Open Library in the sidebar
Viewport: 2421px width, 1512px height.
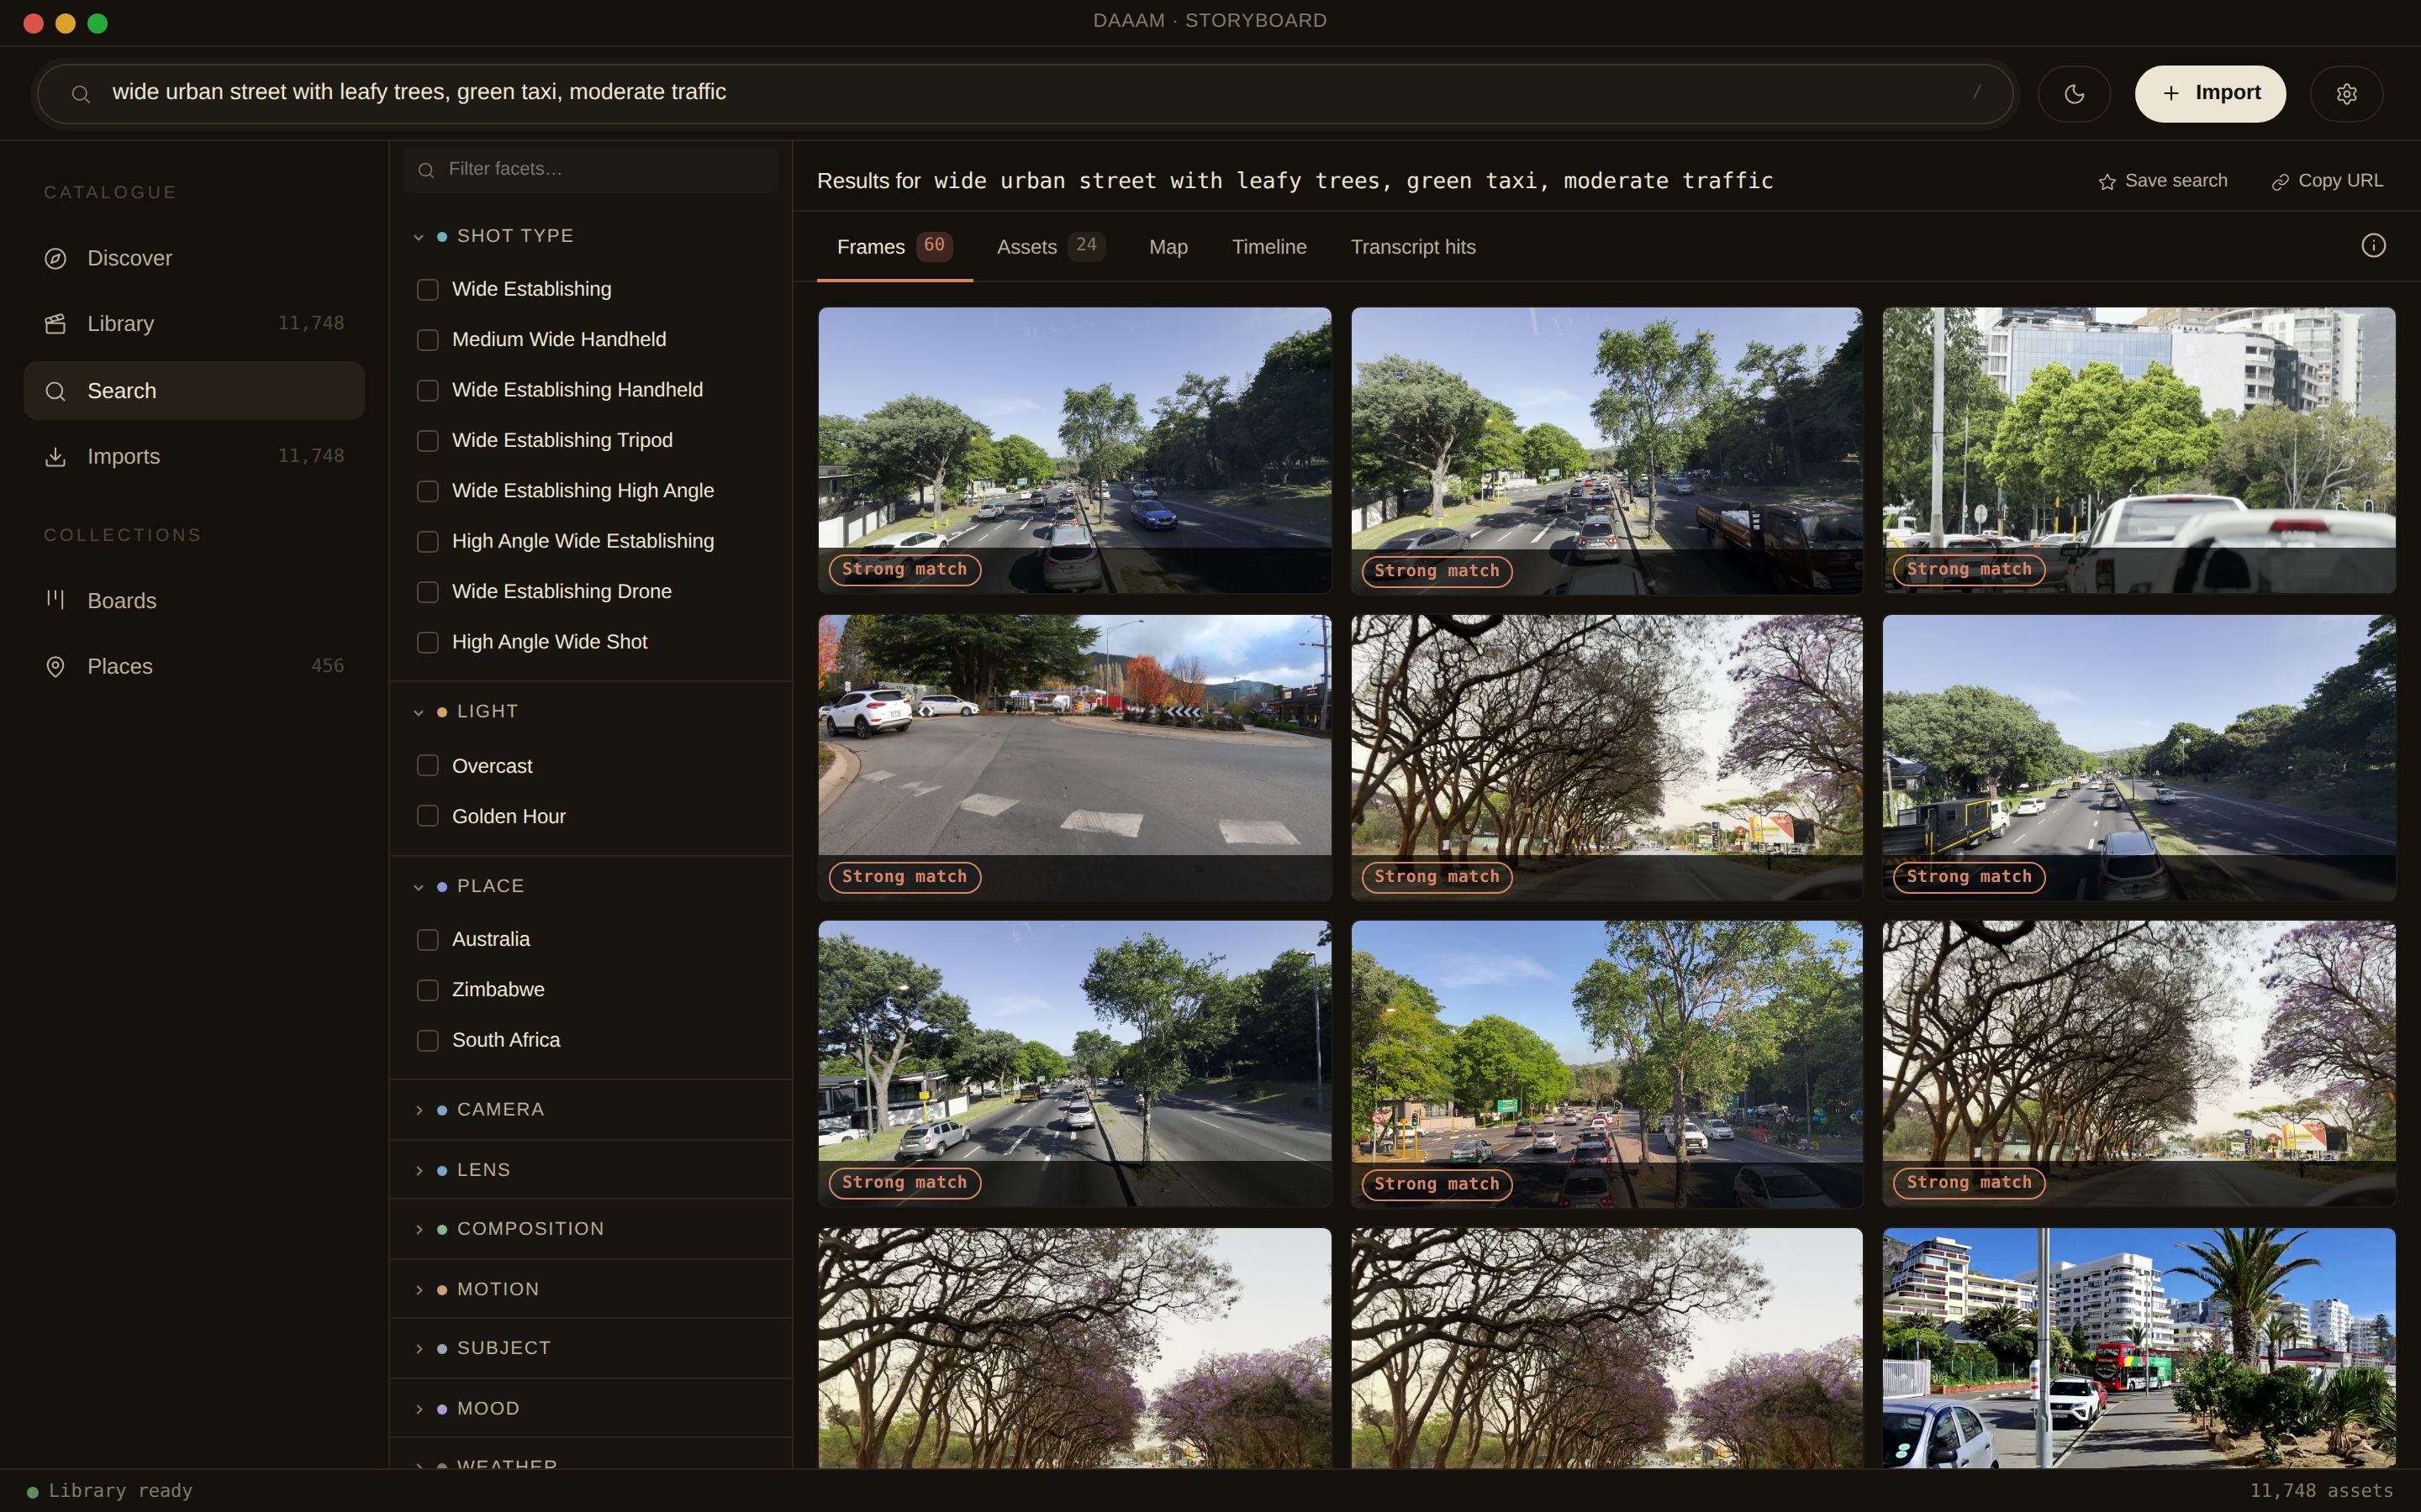point(194,324)
